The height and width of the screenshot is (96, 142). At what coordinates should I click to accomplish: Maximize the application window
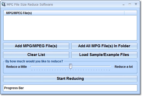click(x=130, y=4)
